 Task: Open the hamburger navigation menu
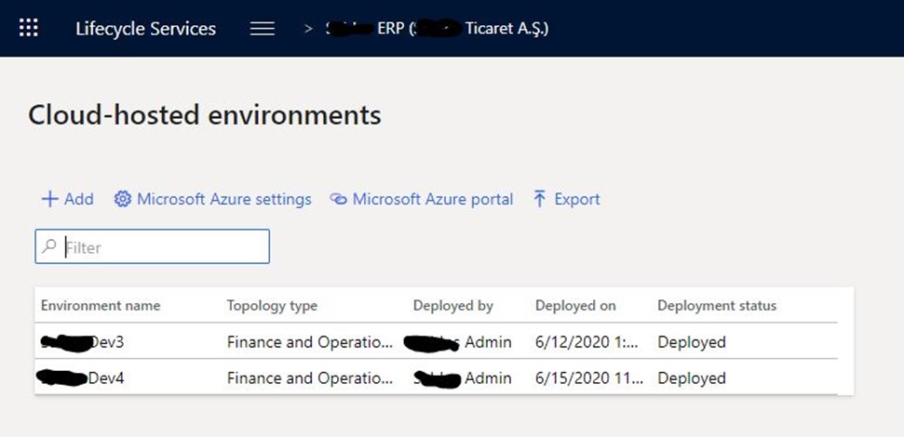pyautogui.click(x=263, y=29)
